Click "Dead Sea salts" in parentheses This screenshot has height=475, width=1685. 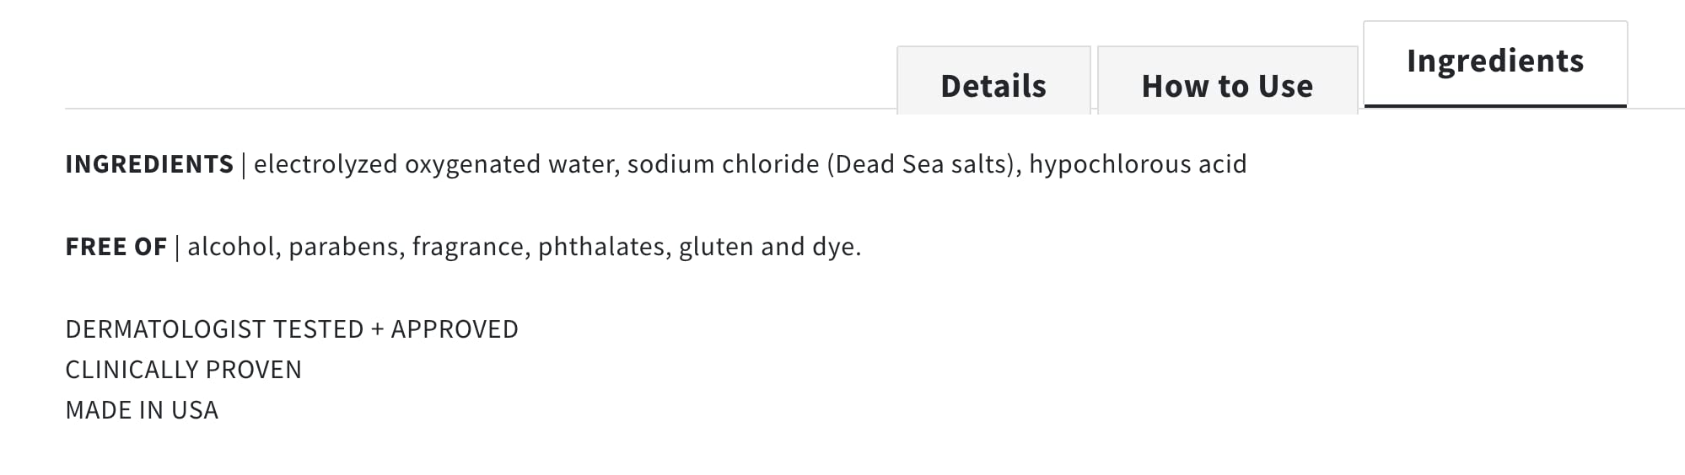[x=923, y=164]
